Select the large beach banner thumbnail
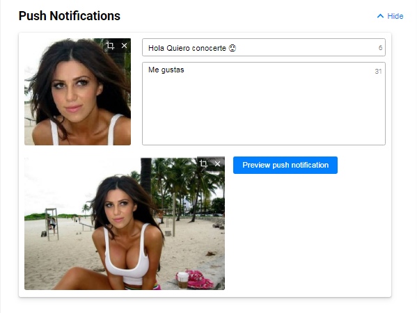The width and height of the screenshot is (417, 313). tap(125, 223)
